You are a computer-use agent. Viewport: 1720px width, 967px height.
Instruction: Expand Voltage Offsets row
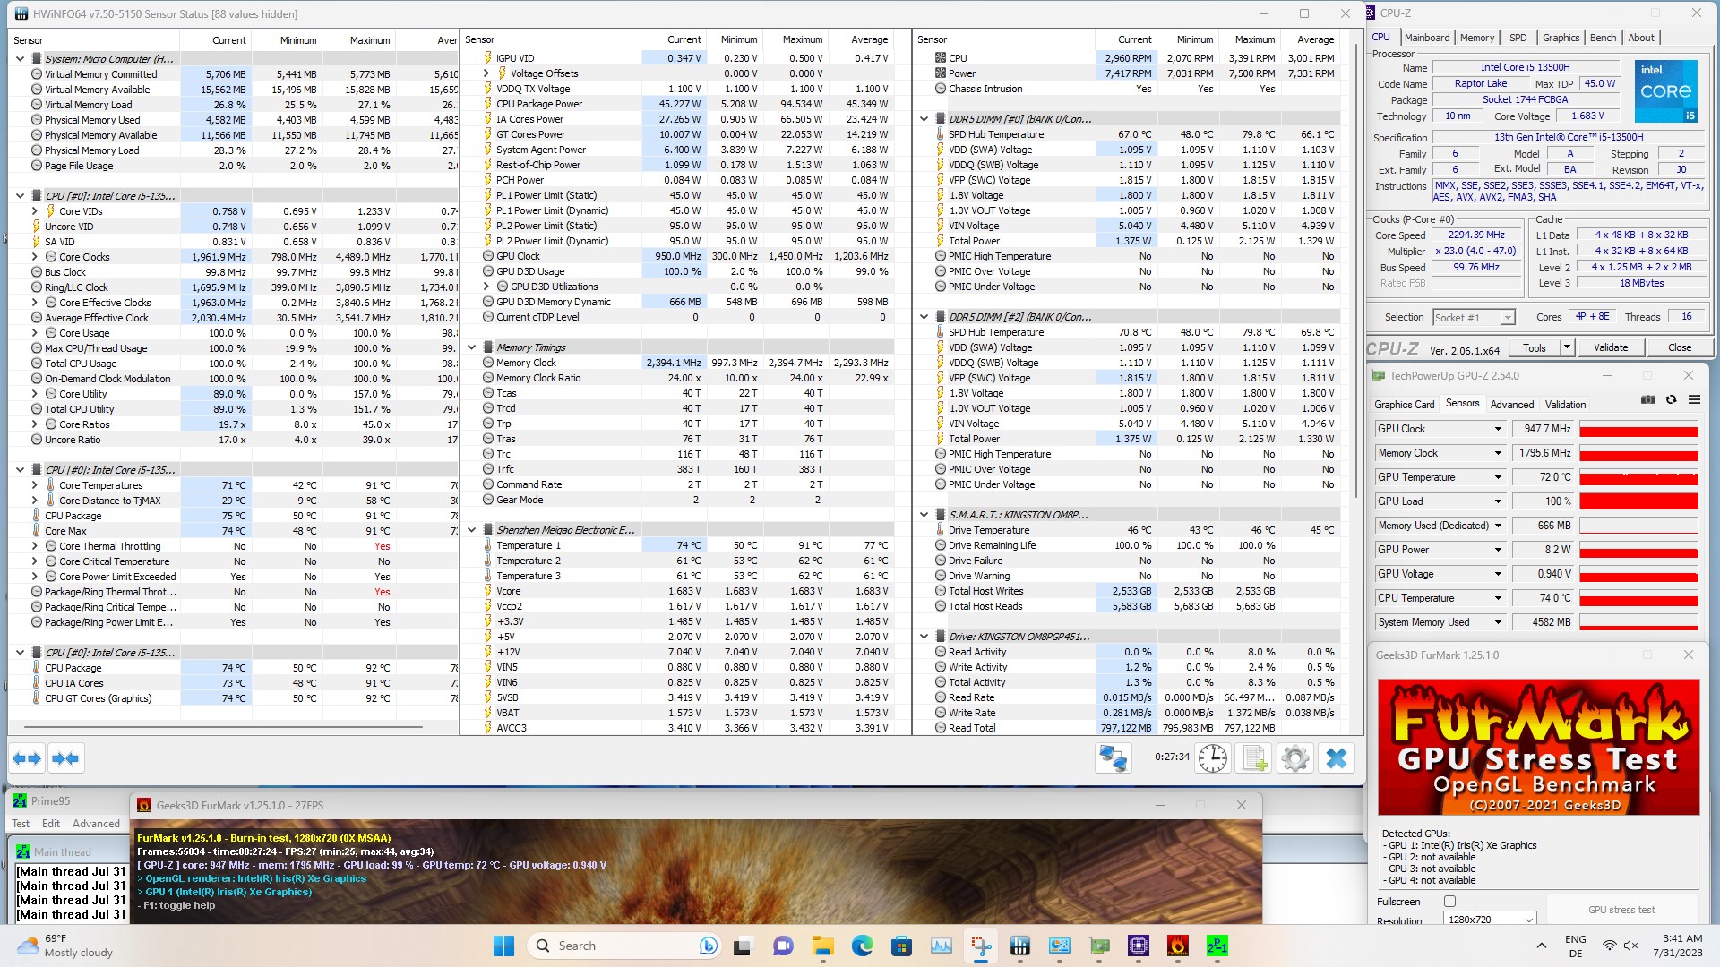point(486,73)
